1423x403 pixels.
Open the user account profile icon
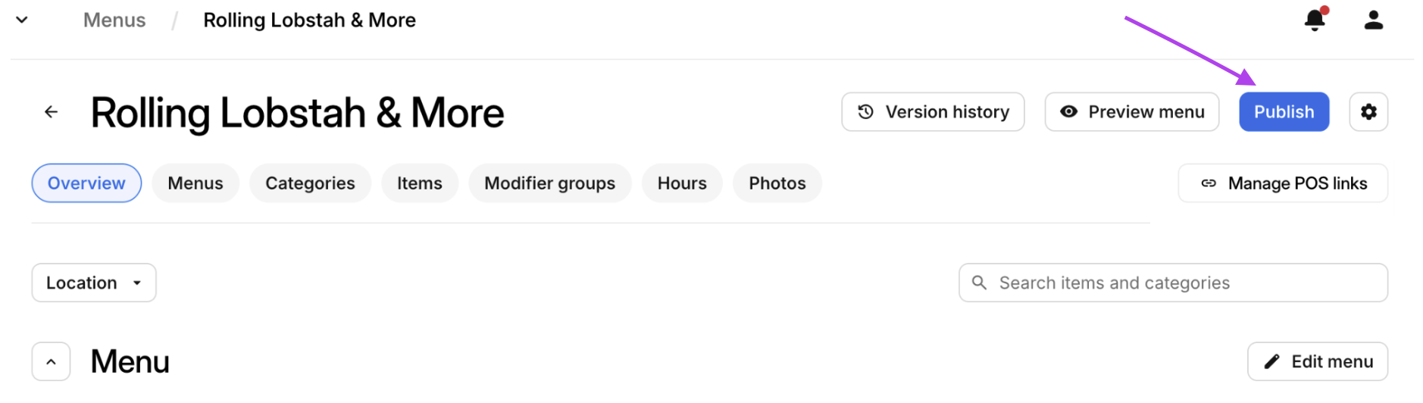[1373, 20]
